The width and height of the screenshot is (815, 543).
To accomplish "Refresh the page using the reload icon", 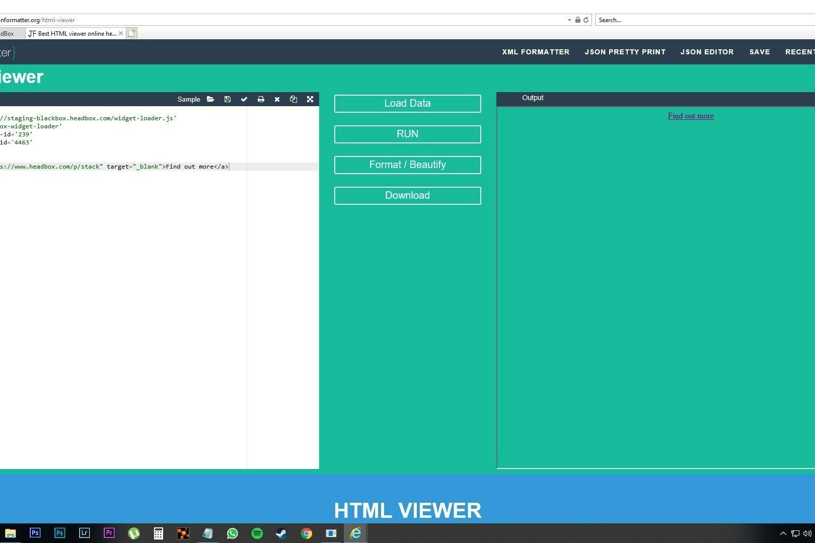I will point(586,20).
